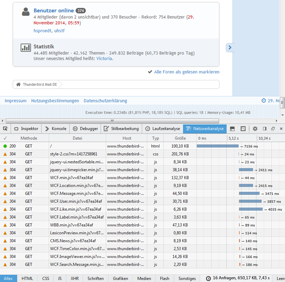285x282 pixels.
Task: Open the Datenschutzerklärung footer link
Action: (105, 101)
